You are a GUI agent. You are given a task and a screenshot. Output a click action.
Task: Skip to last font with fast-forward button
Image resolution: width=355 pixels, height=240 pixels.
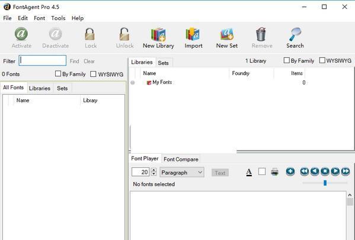coord(346,171)
